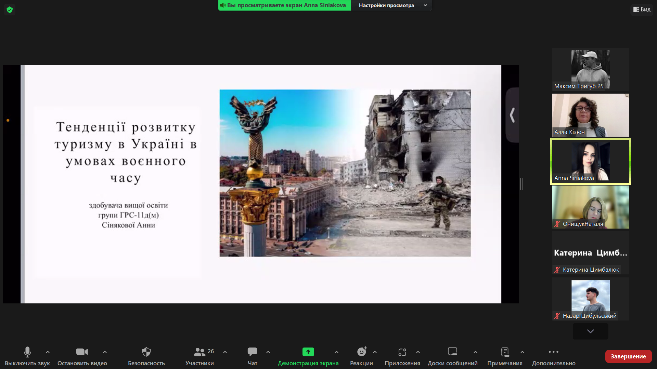Open the Participants panel icon

point(199,352)
